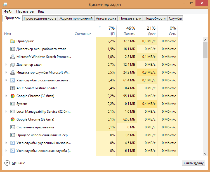The height and width of the screenshot is (172, 210).
Task: Click the first Google Chrome process icon
Action: pyautogui.click(x=13, y=96)
